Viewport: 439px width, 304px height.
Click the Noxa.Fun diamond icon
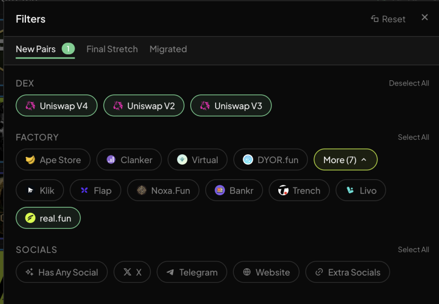click(x=141, y=191)
